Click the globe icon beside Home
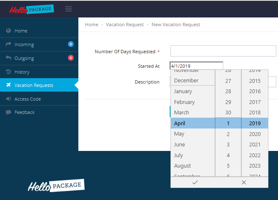278x200 pixels. click(x=8, y=31)
